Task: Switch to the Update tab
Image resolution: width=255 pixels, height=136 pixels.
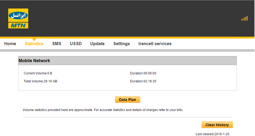Action: pyautogui.click(x=97, y=44)
